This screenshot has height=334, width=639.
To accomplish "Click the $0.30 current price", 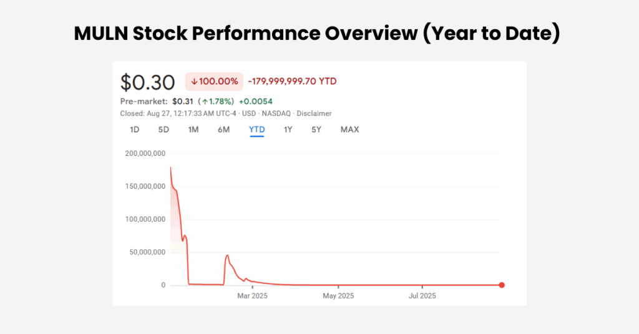I will click(147, 82).
